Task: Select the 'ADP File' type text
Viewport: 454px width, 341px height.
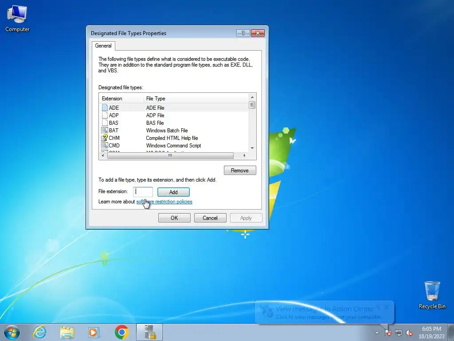Action: coord(155,115)
